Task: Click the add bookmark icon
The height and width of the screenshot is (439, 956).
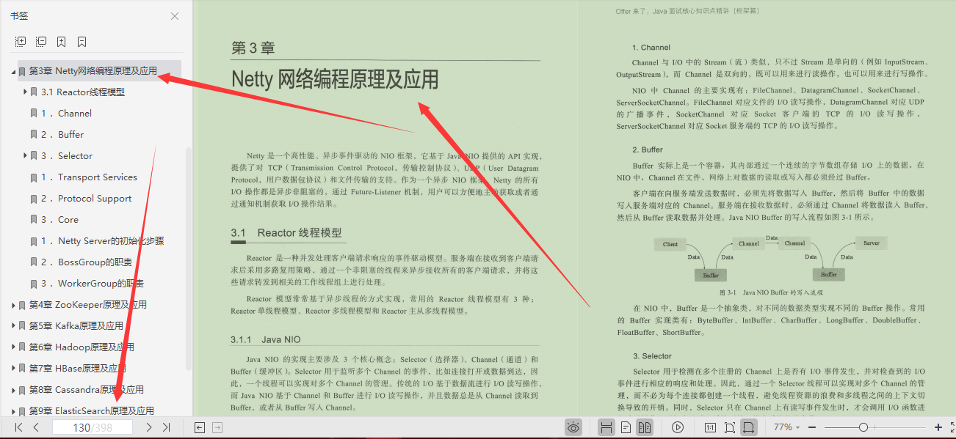Action: (62, 42)
